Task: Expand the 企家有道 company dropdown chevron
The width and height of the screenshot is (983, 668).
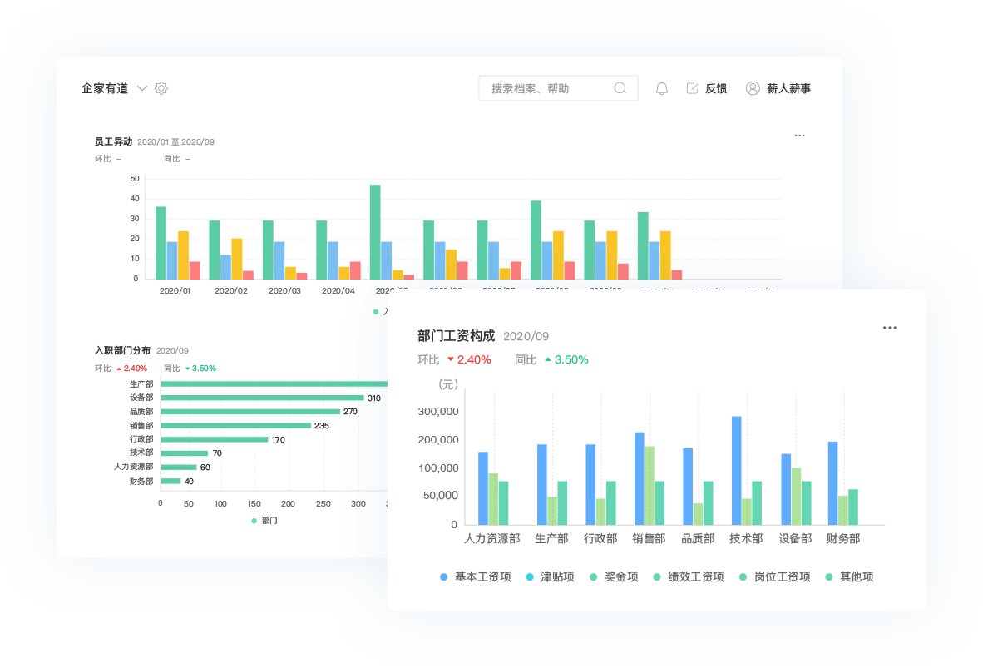Action: pos(141,88)
